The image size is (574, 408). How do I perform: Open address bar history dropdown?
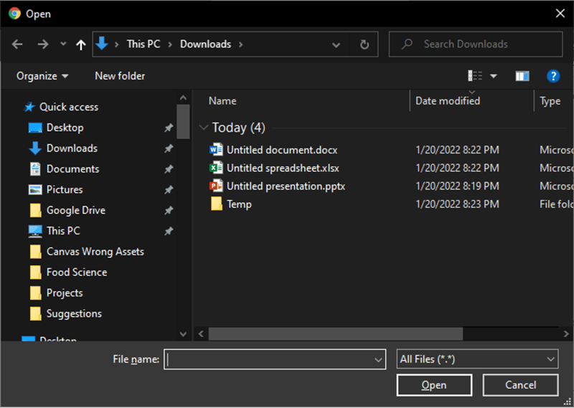[336, 45]
